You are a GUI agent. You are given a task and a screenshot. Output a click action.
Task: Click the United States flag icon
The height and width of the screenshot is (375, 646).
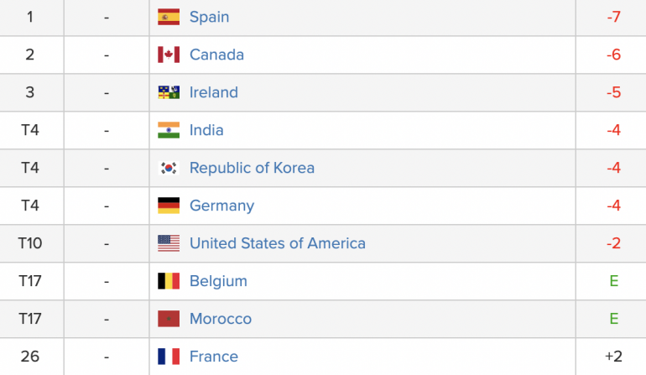click(x=169, y=243)
